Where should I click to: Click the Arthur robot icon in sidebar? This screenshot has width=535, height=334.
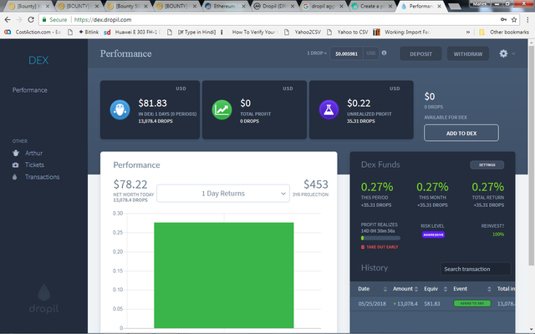16,153
